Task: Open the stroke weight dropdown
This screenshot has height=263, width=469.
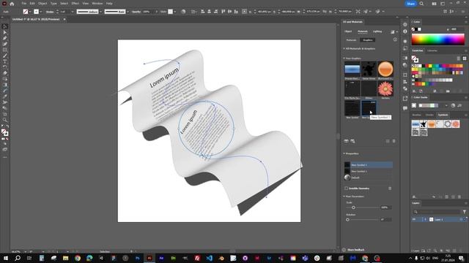Action: pos(73,12)
